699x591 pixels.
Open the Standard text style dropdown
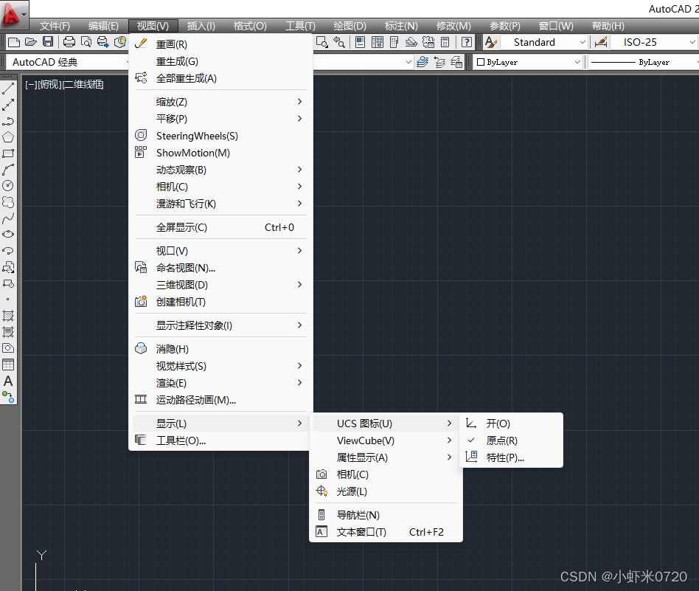pos(544,42)
